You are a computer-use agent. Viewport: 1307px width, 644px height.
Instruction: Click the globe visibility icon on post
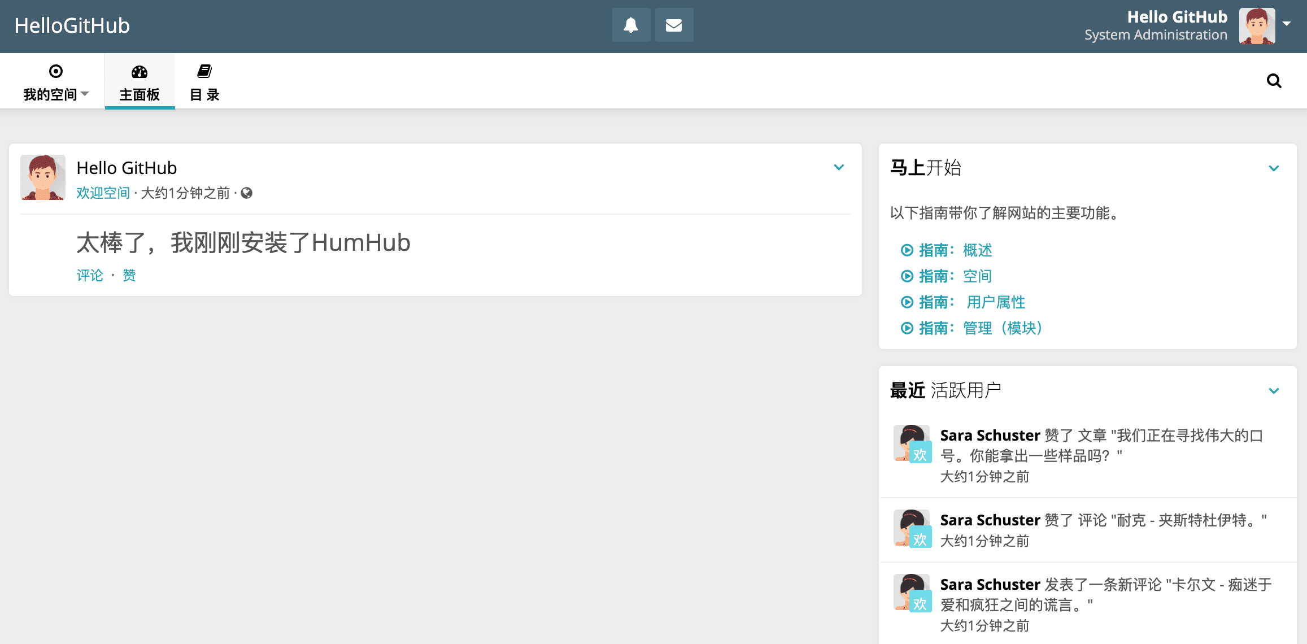click(247, 193)
